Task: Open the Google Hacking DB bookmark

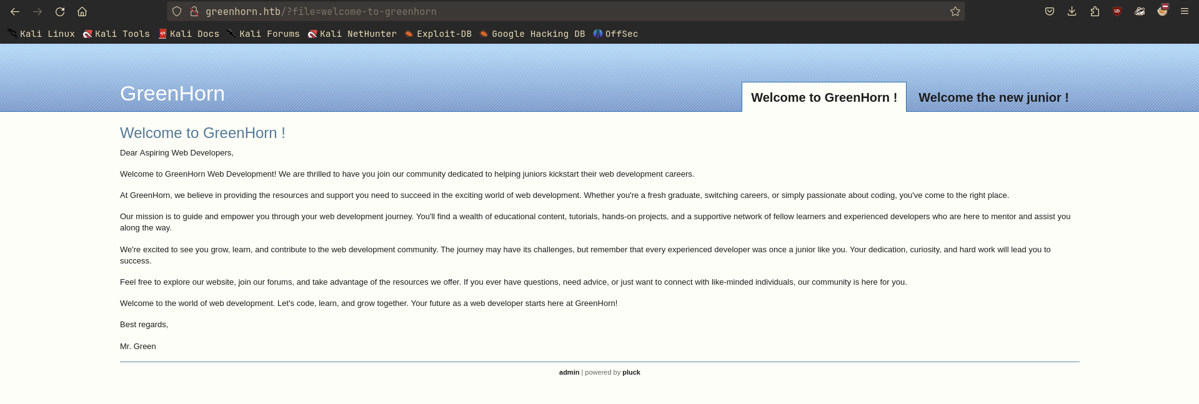Action: coord(532,34)
